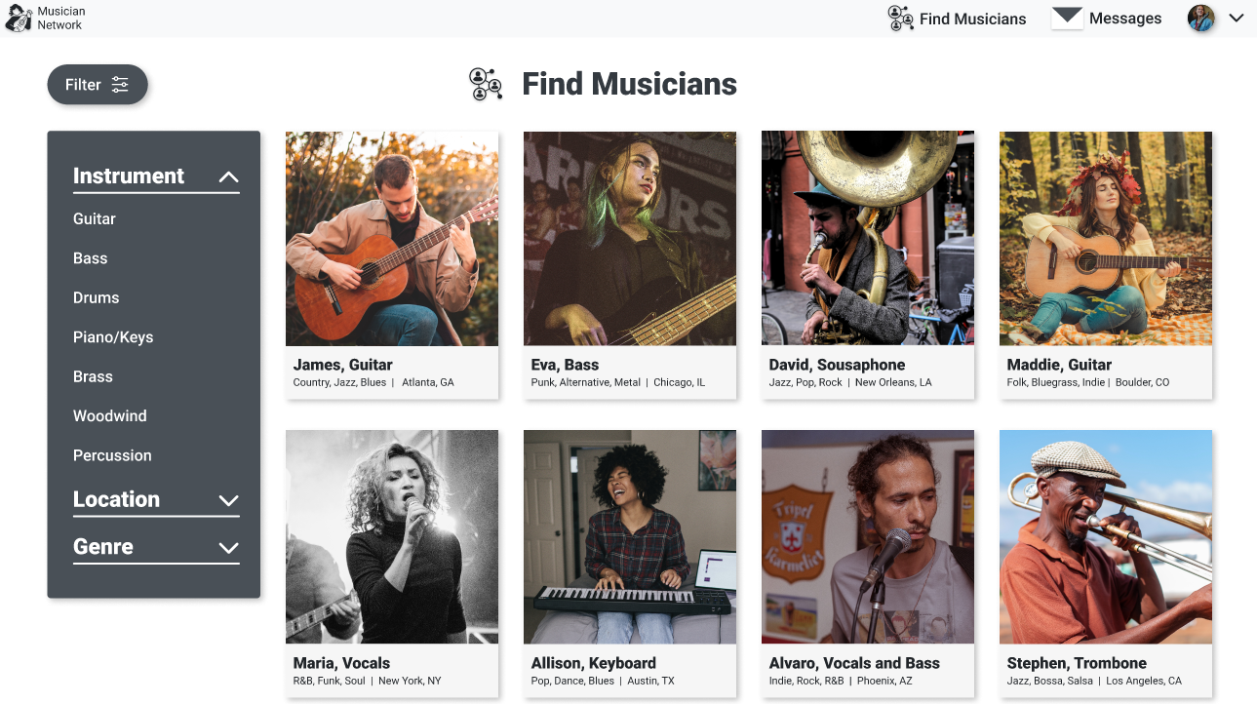Open the profile menu chevron
This screenshot has height=704, width=1257.
pos(1237,19)
